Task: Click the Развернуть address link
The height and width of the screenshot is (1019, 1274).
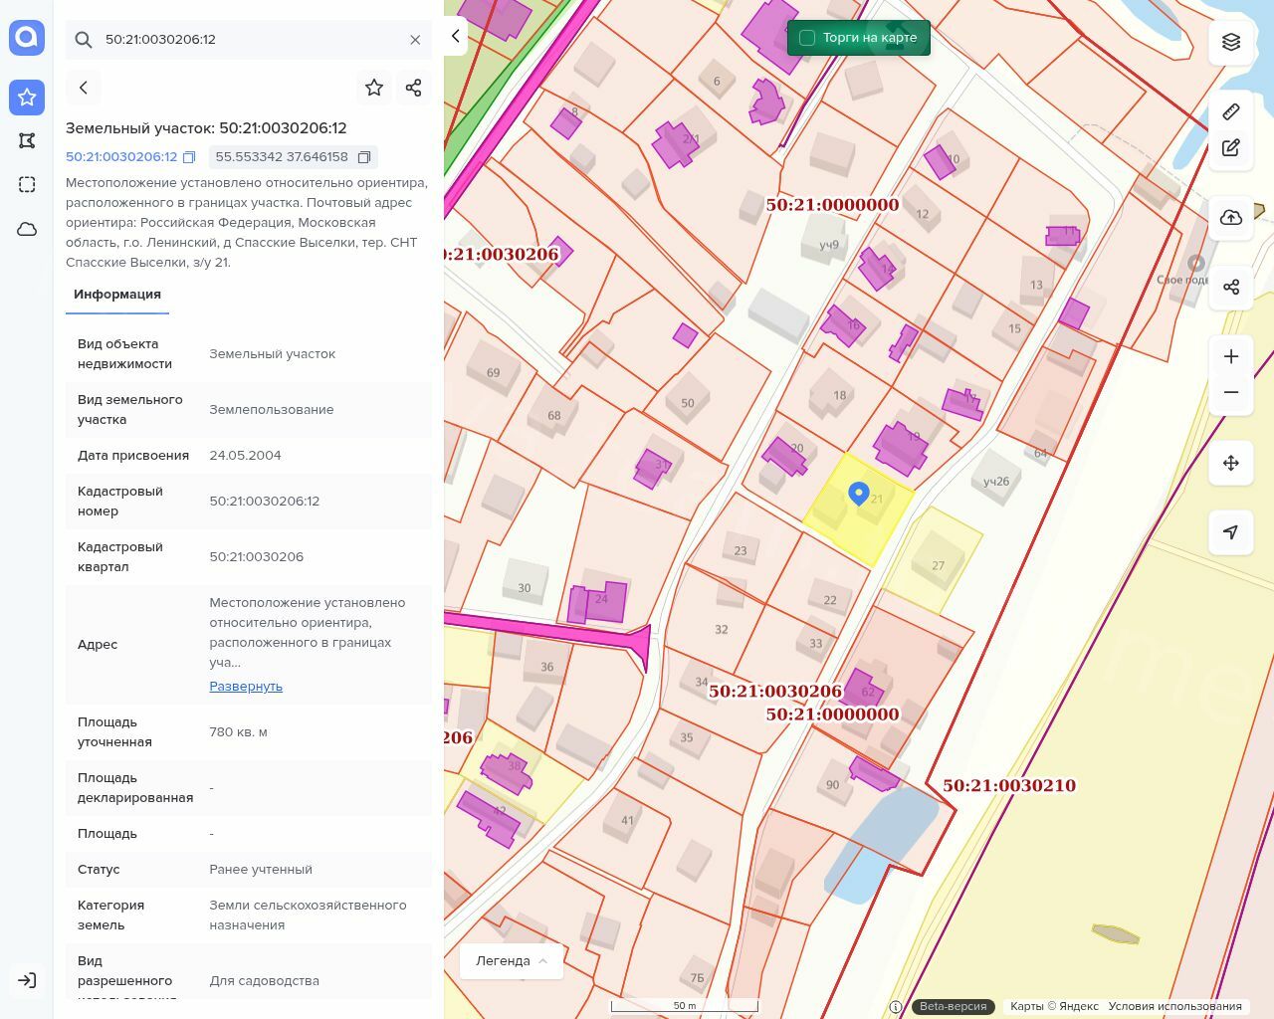Action: point(246,687)
